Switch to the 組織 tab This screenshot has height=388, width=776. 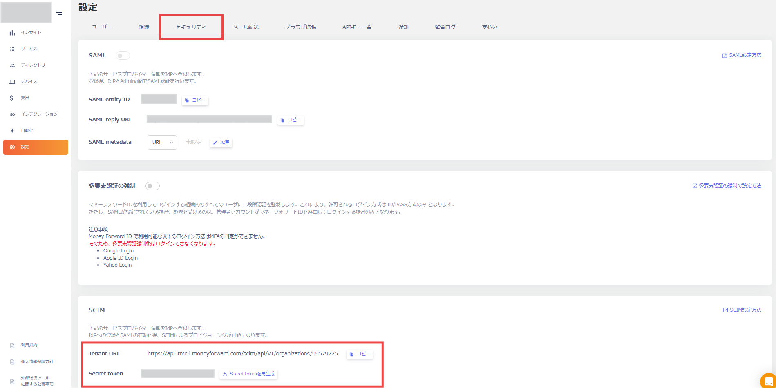point(144,27)
